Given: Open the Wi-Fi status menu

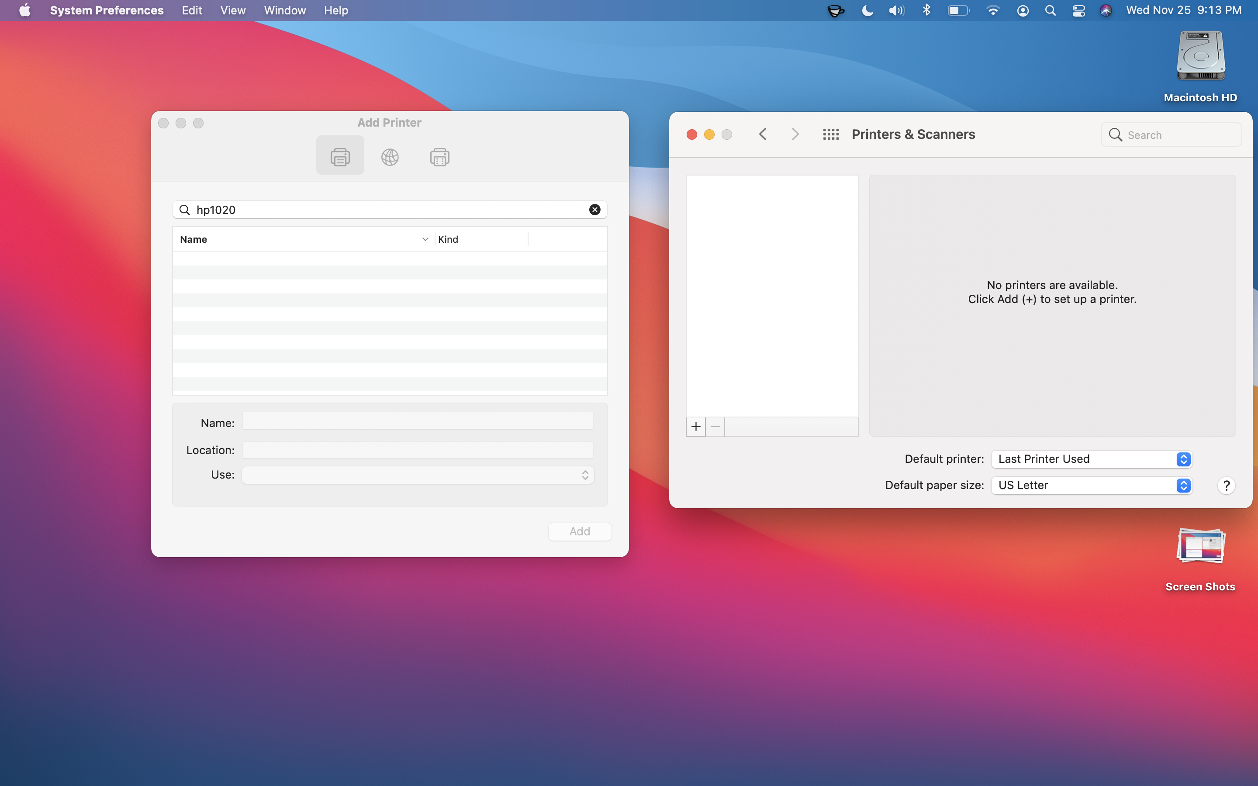Looking at the screenshot, I should [x=993, y=10].
